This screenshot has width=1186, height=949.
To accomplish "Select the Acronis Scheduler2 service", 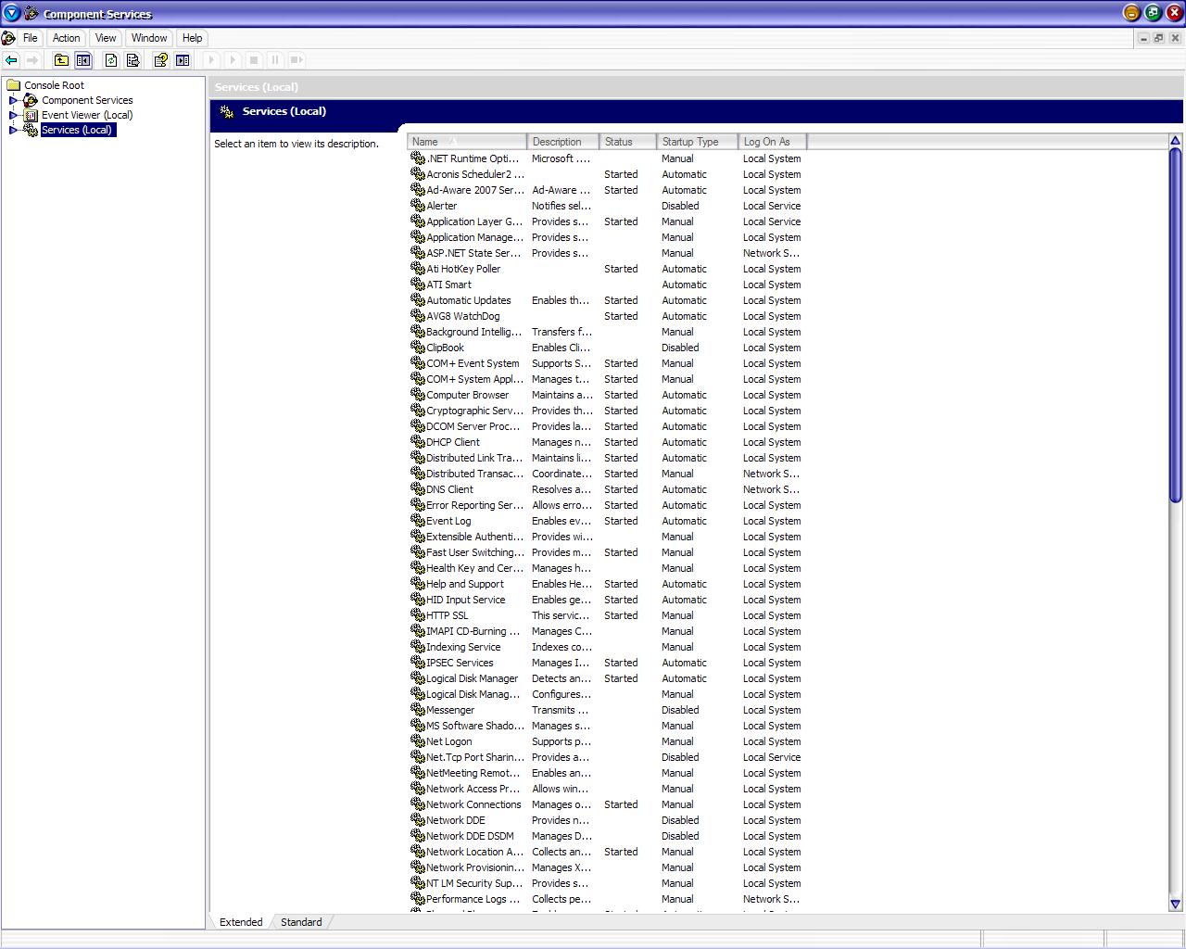I will [x=606, y=174].
